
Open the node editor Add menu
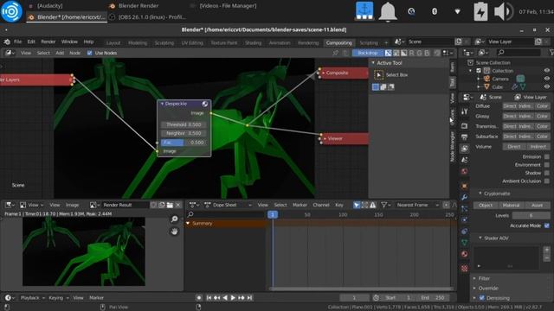(60, 53)
